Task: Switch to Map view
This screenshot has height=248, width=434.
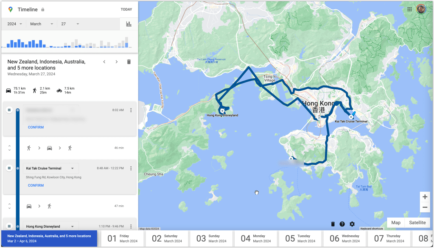Action: tap(396, 223)
